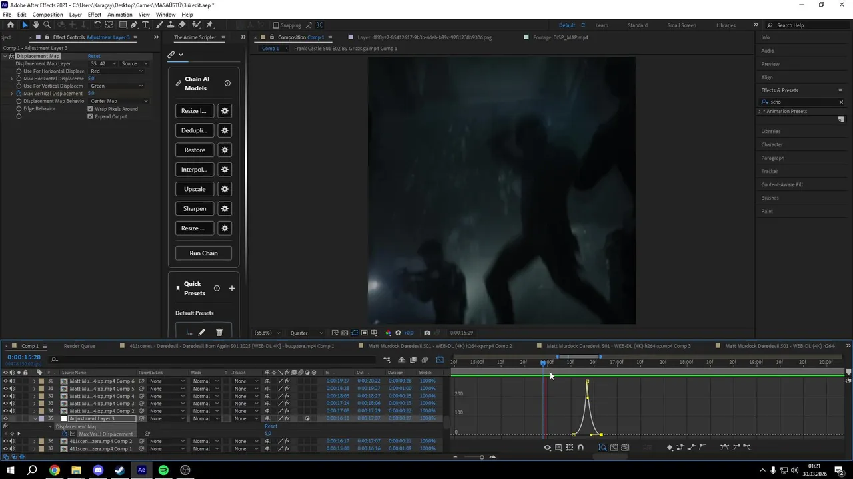Viewport: 853px width, 479px height.
Task: Click the Search Help input field
Action: (x=806, y=25)
